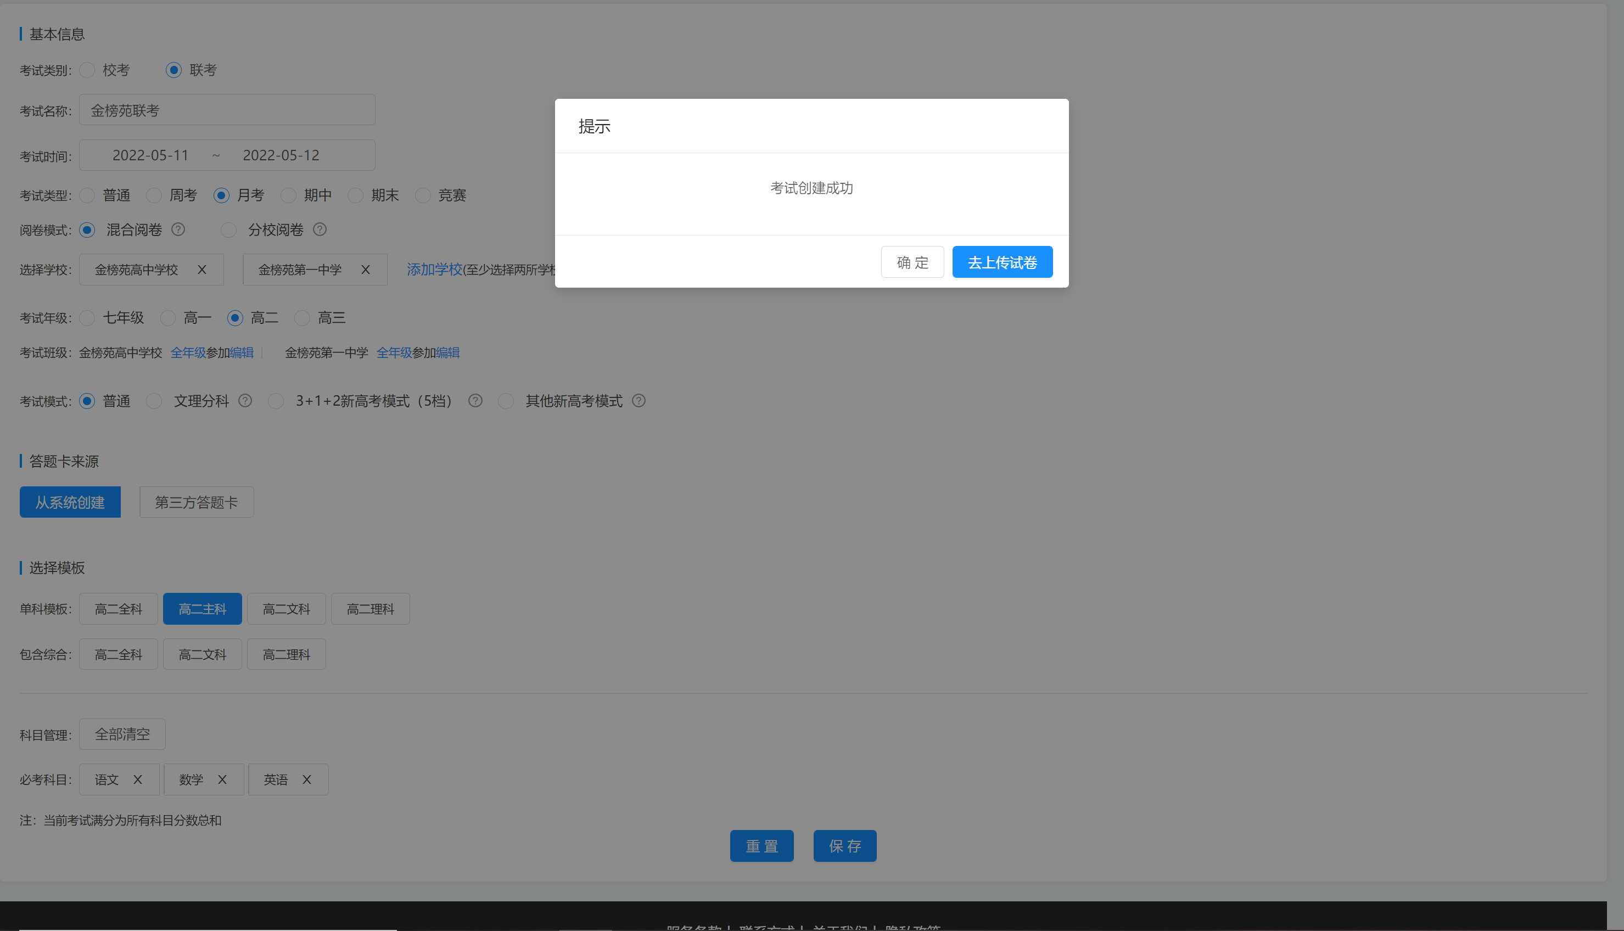The image size is (1624, 931).
Task: Click the 添加学校 link
Action: pos(434,270)
